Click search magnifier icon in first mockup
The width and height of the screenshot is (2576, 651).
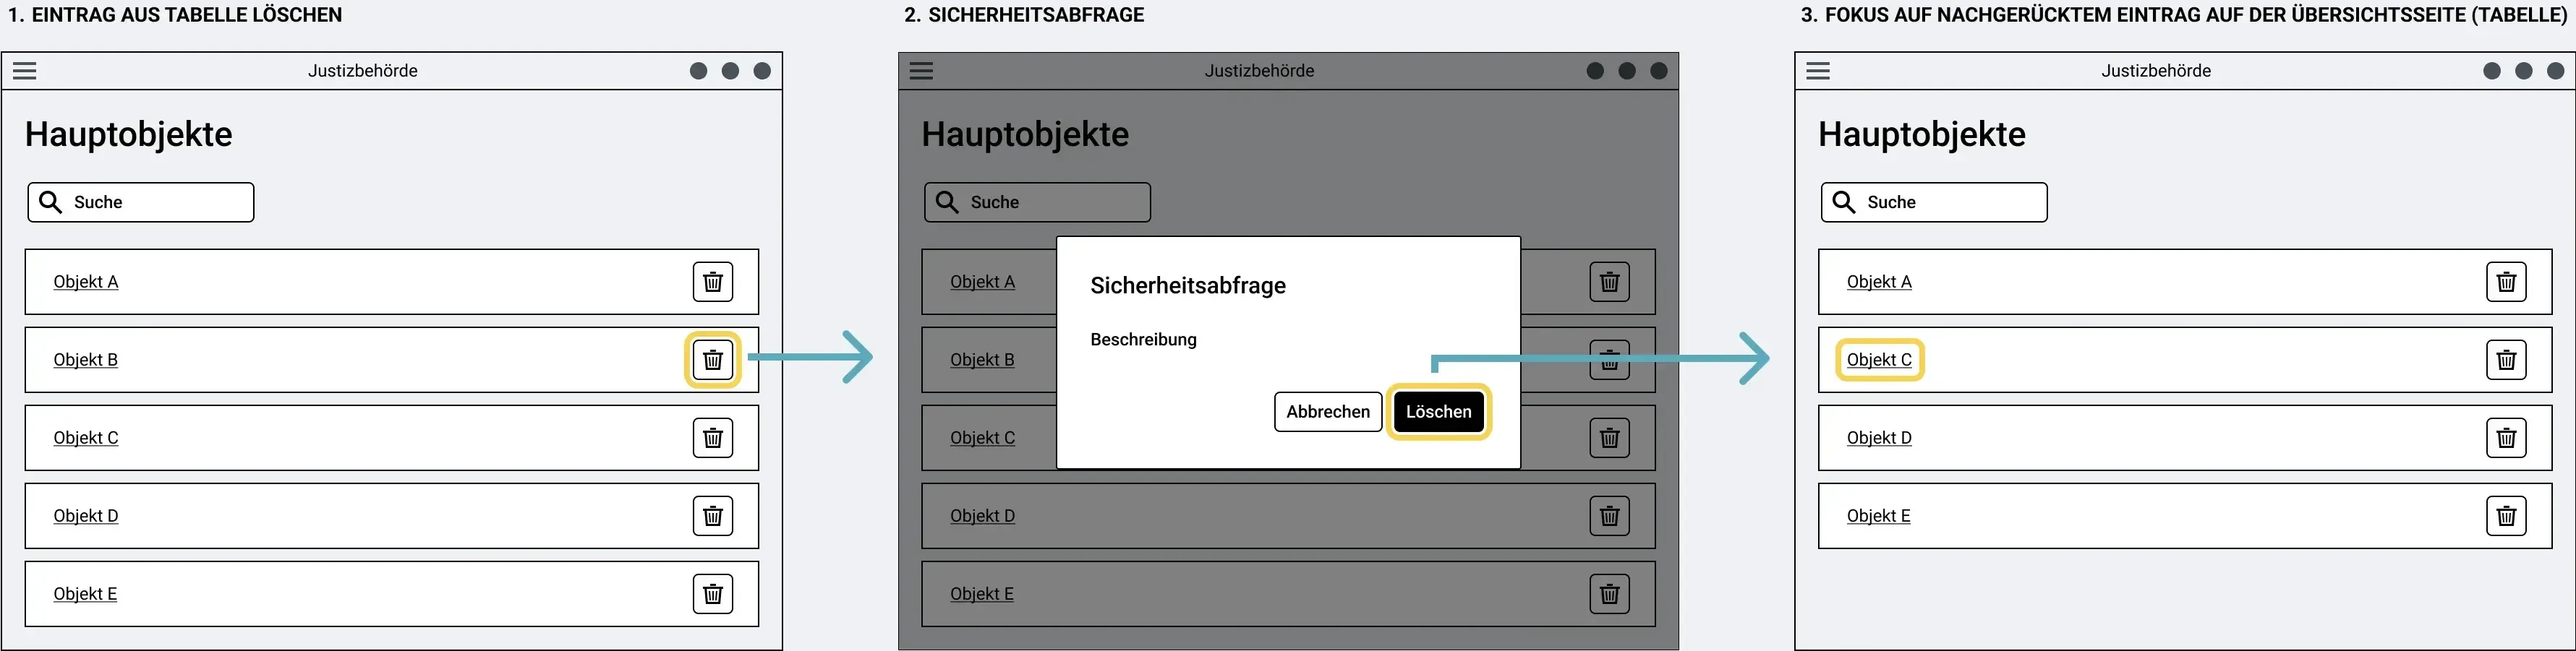click(x=50, y=202)
